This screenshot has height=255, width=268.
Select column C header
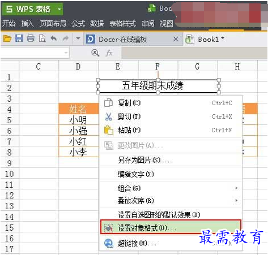click(x=39, y=67)
